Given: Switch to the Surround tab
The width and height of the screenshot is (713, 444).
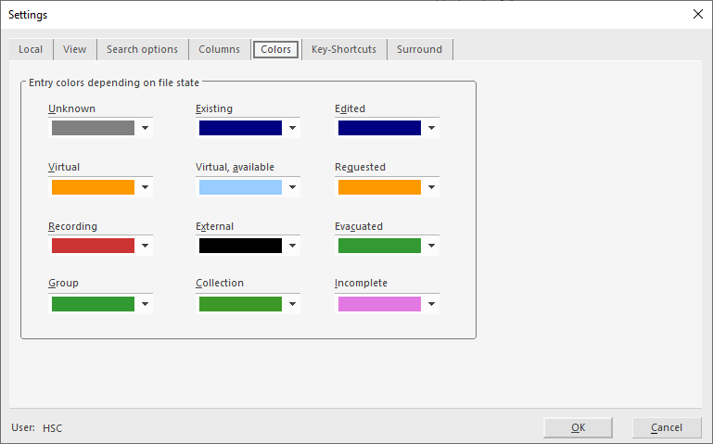Looking at the screenshot, I should (x=419, y=49).
